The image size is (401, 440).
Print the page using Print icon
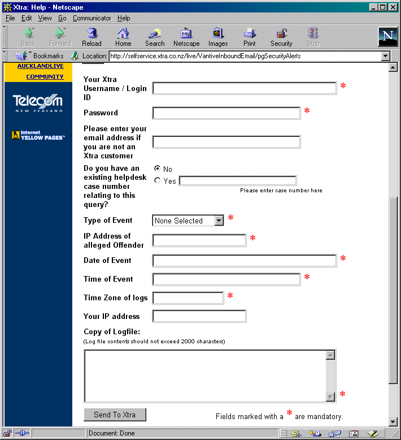click(250, 37)
